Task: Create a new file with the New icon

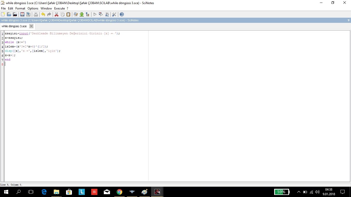Action: (3, 14)
